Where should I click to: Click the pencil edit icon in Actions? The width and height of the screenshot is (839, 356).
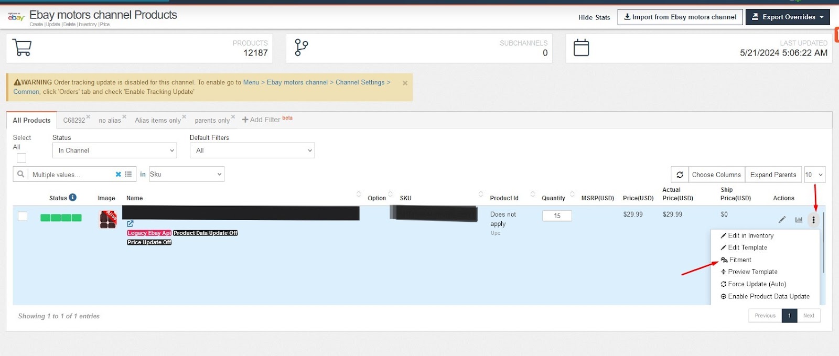(782, 220)
